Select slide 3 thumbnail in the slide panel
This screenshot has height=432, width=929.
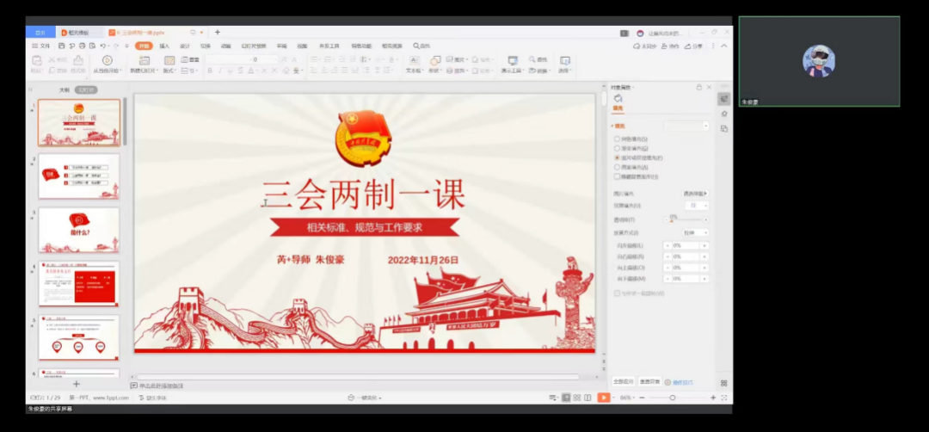point(78,230)
